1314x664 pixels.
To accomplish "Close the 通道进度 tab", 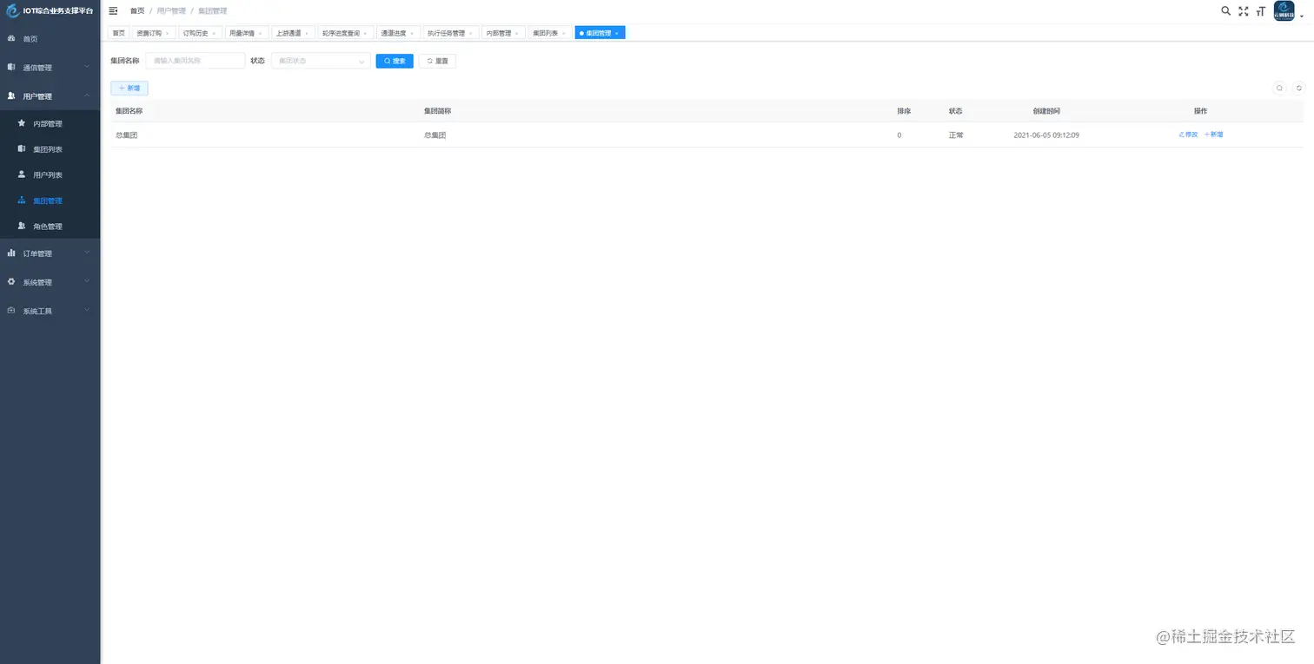I will click(x=412, y=33).
